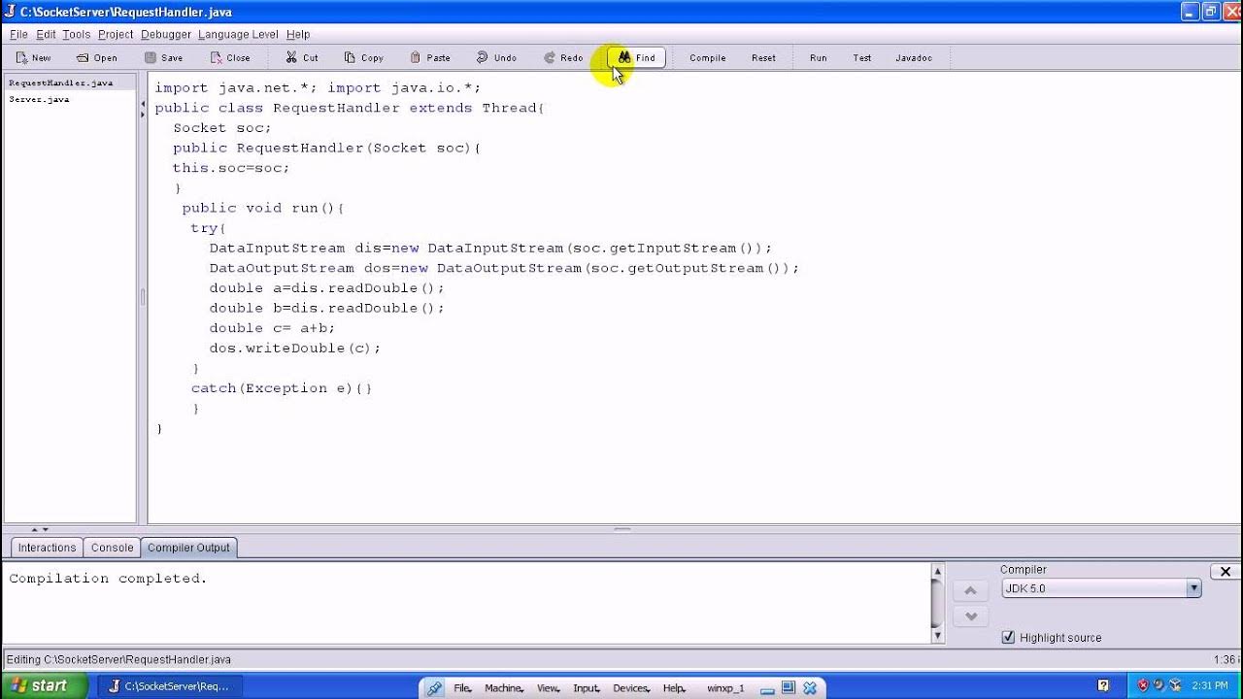Click the 'Socket soc;' declaration line
Viewport: 1243px width, 699px height.
click(222, 128)
